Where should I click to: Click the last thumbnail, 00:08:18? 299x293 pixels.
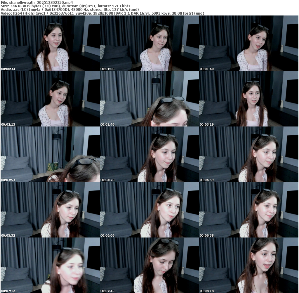[x=249, y=265]
